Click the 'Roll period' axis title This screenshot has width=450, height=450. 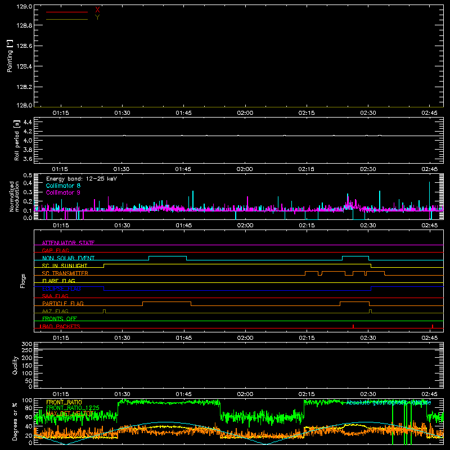17,140
